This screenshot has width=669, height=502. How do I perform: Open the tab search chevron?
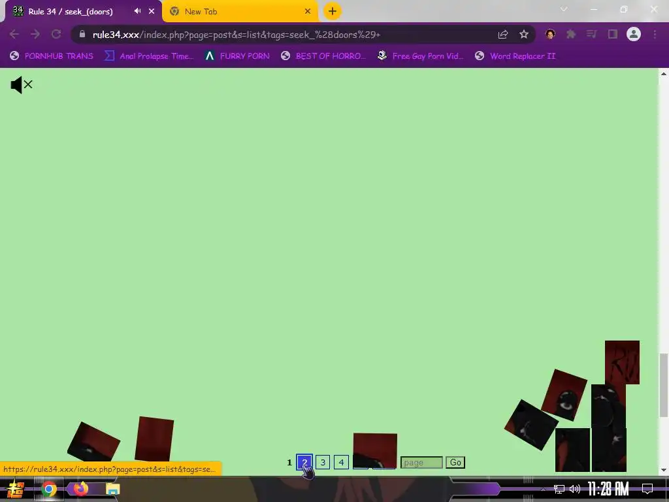pos(564,9)
